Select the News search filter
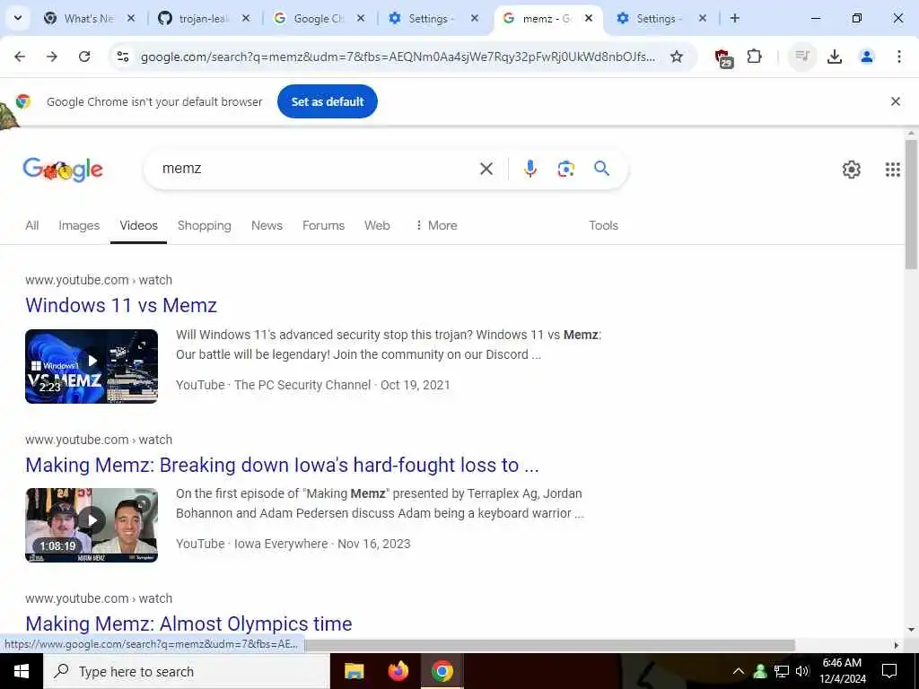This screenshot has height=689, width=919. coord(267,225)
